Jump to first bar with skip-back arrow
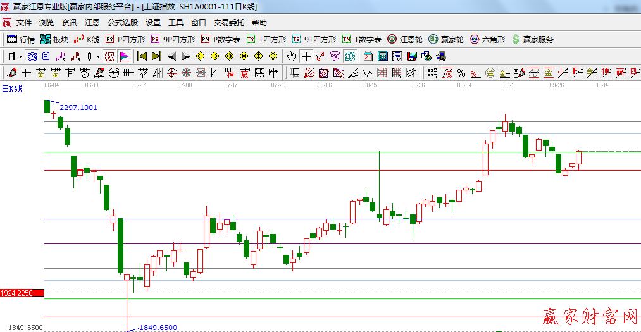 coord(142,56)
